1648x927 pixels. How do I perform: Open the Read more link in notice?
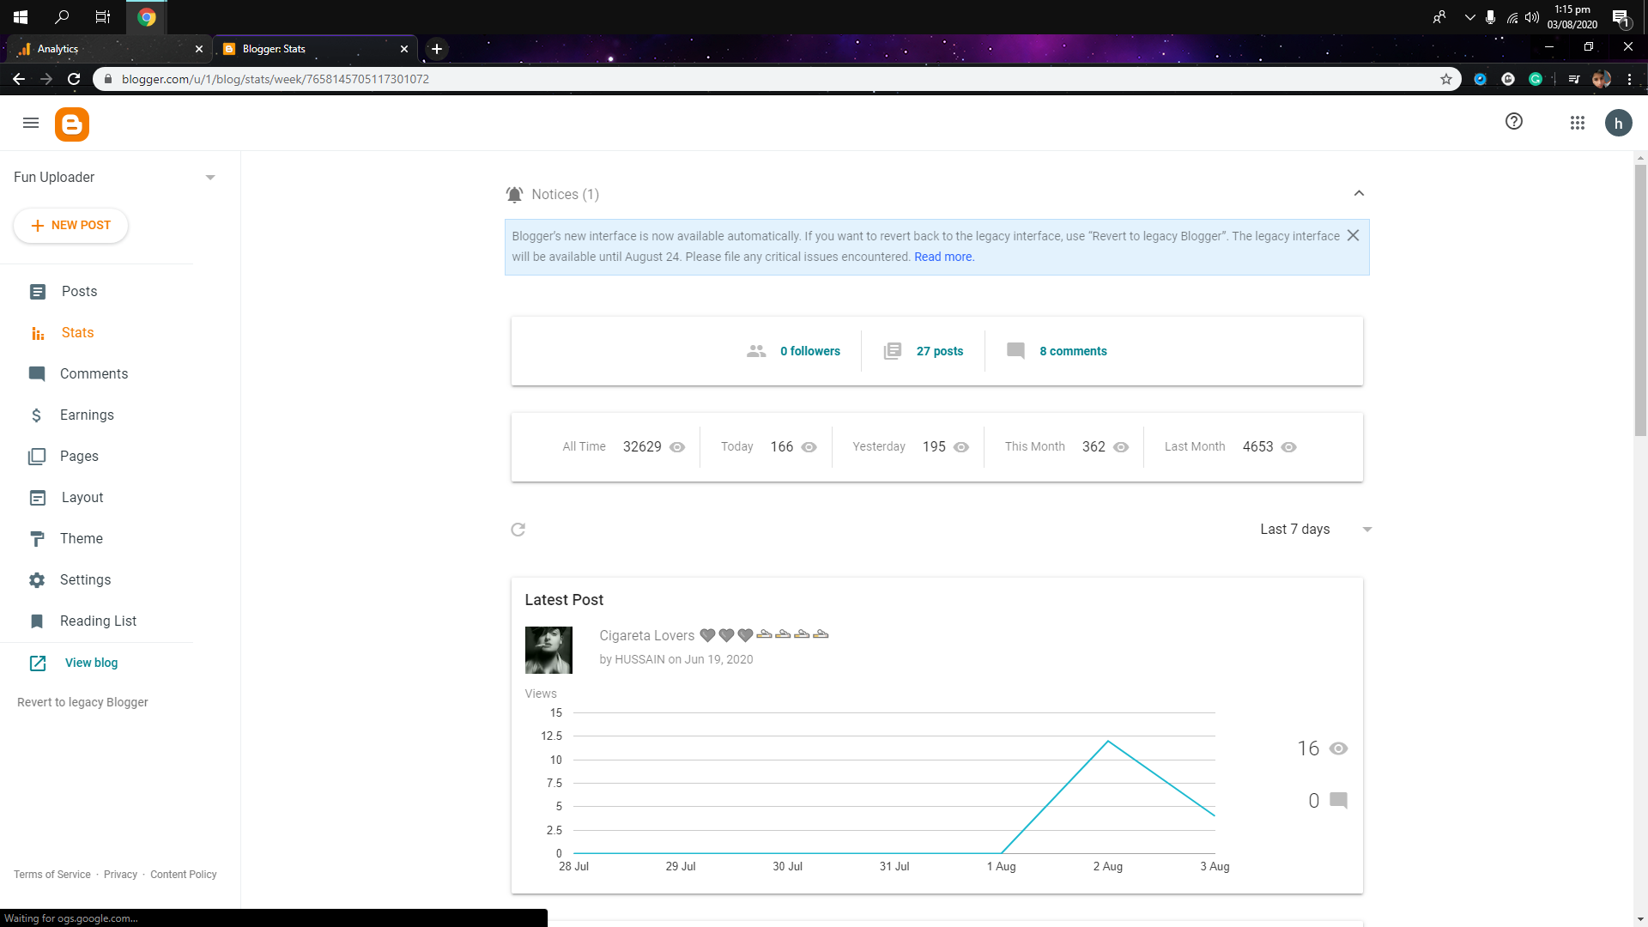pyautogui.click(x=943, y=257)
